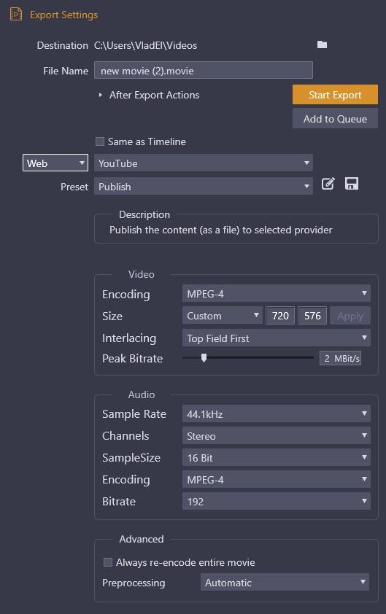Open the Preprocessing Automatic dropdown

coord(285,583)
